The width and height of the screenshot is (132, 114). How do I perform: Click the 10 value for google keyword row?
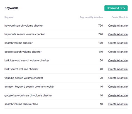(101, 95)
